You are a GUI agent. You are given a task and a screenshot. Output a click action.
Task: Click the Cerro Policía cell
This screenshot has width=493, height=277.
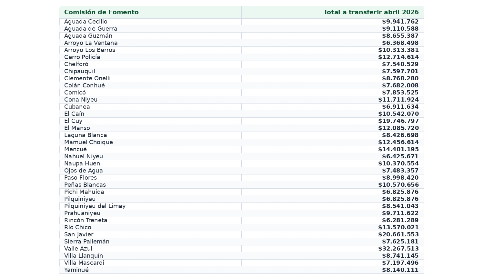(82, 57)
